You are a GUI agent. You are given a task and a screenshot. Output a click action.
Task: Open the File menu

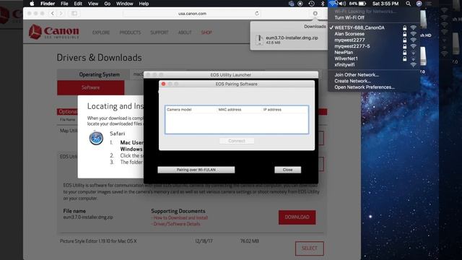(64, 4)
